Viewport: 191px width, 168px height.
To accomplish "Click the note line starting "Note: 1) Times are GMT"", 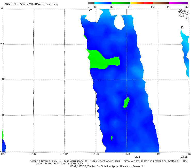I will coord(108,161).
